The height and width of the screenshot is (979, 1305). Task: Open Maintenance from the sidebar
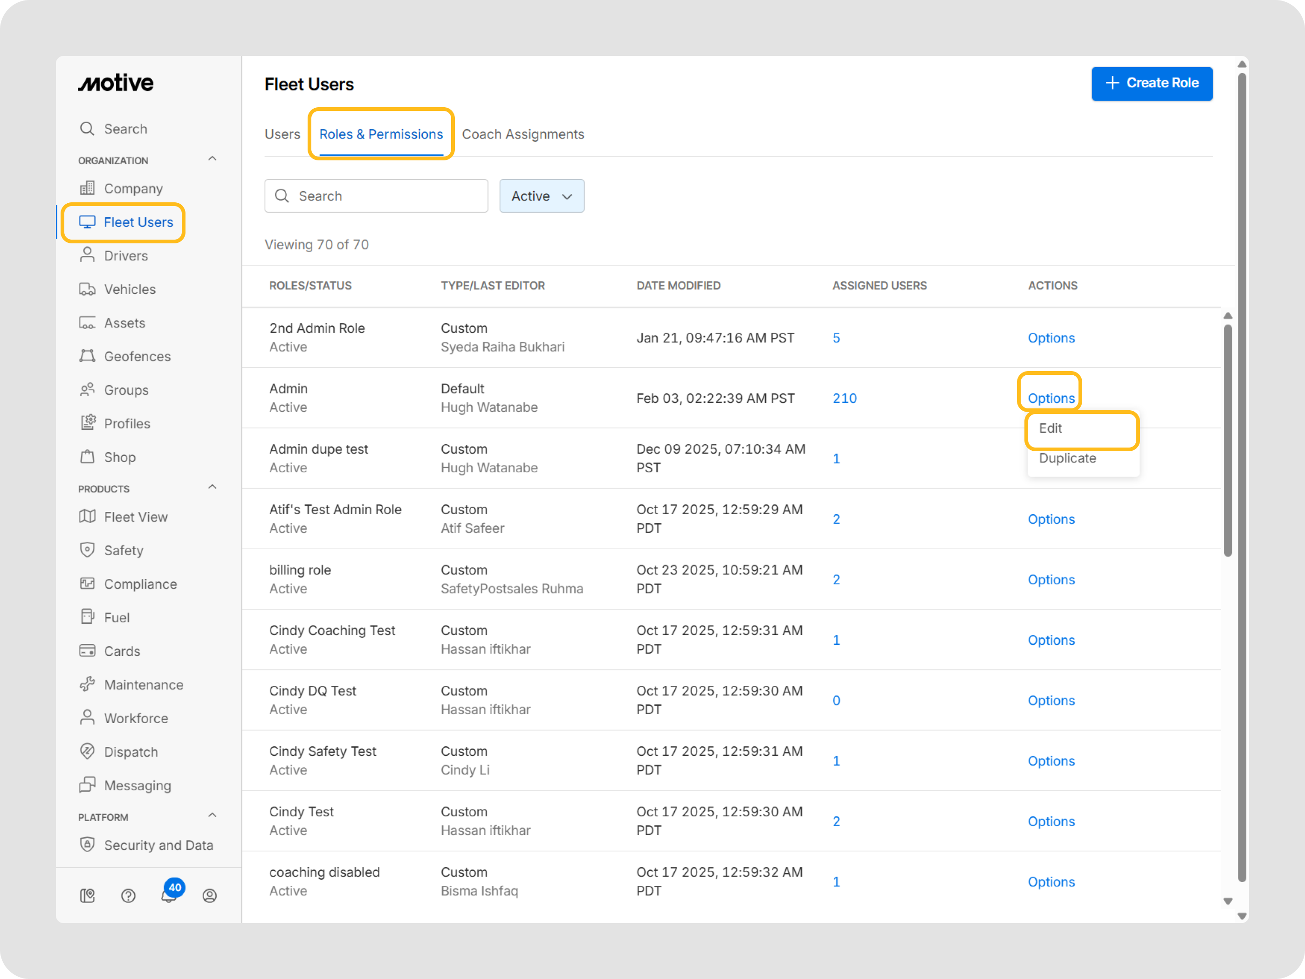coord(144,684)
